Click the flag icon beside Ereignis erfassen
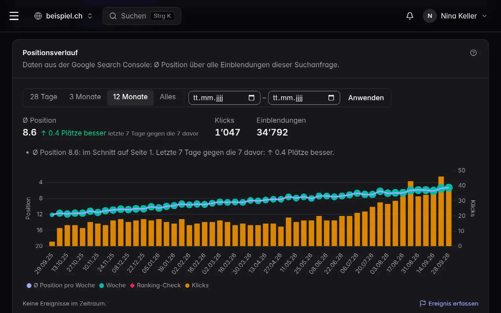 [x=423, y=304]
